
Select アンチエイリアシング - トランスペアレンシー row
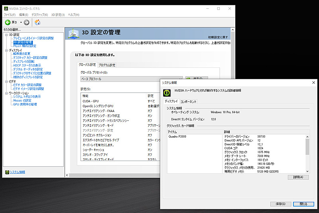[121, 120]
